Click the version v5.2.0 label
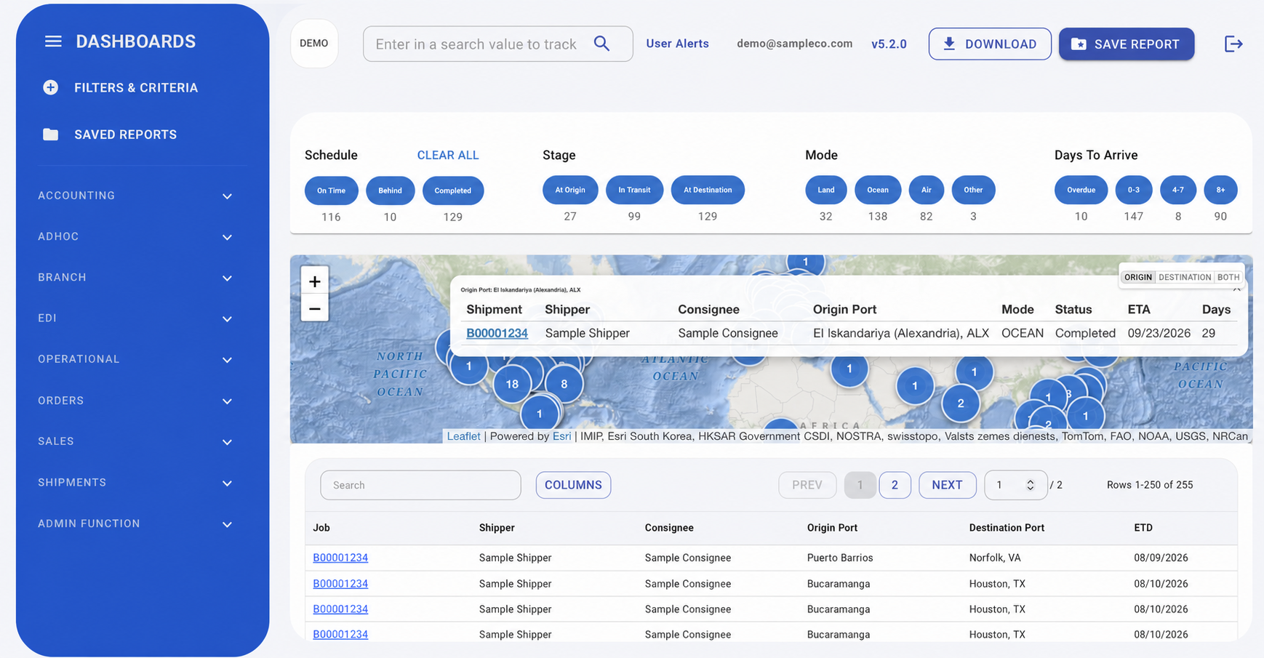 pos(889,44)
